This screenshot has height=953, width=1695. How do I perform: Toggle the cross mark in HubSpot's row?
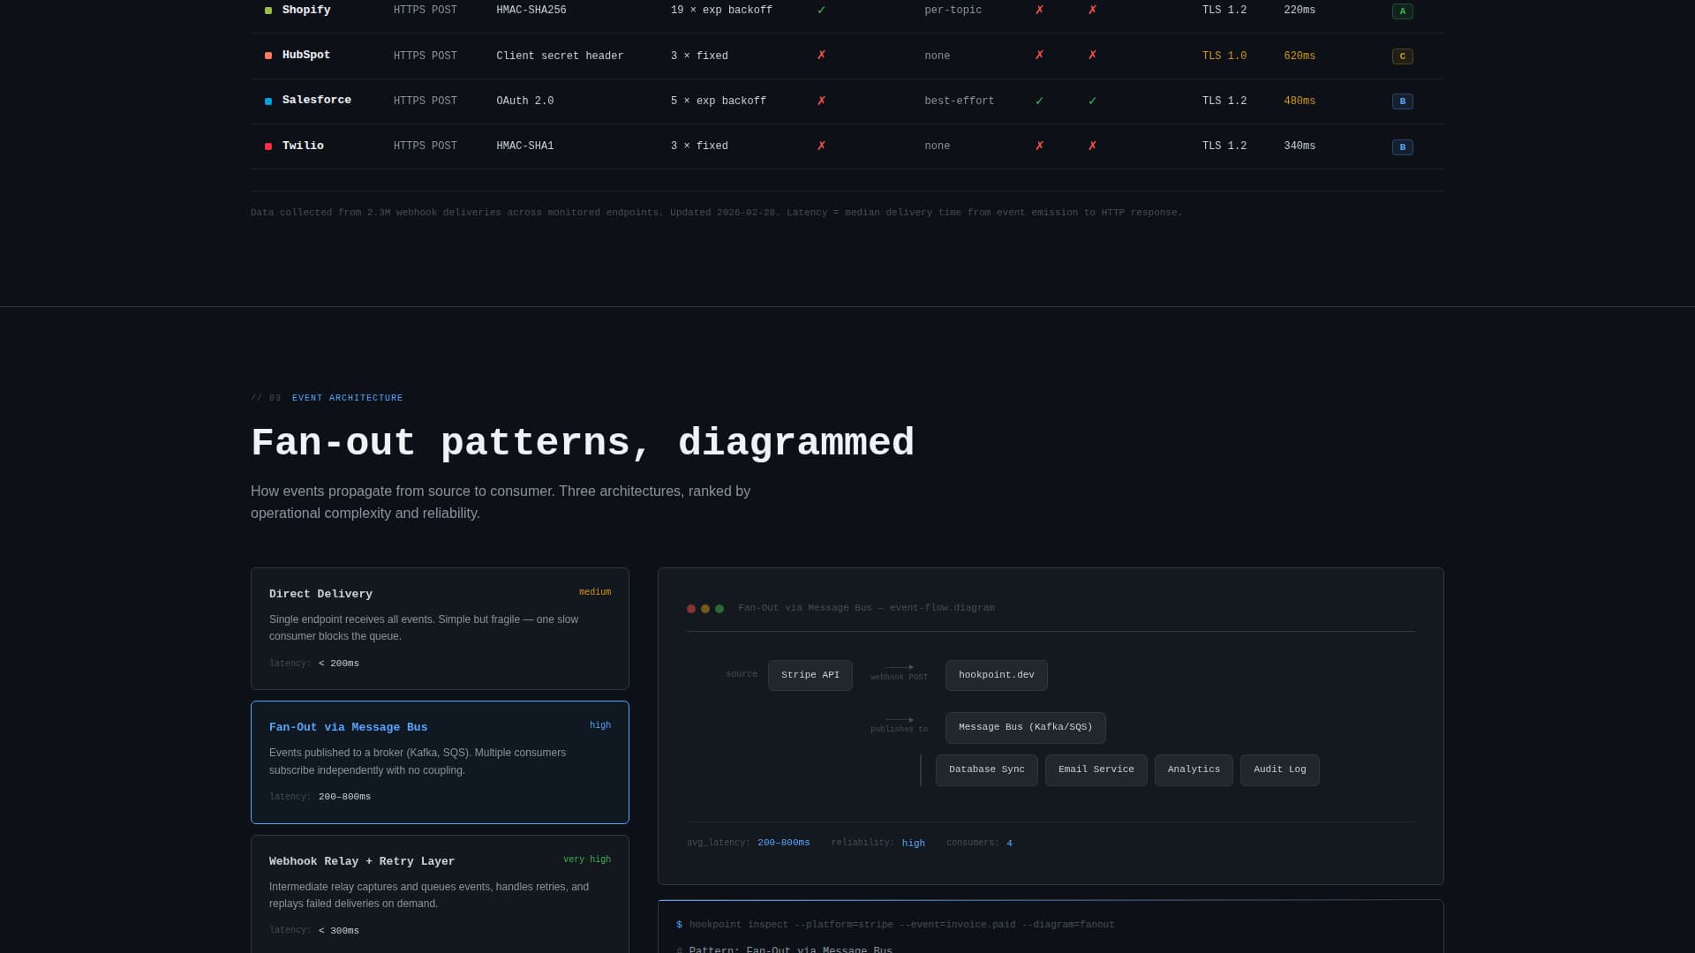(x=821, y=56)
